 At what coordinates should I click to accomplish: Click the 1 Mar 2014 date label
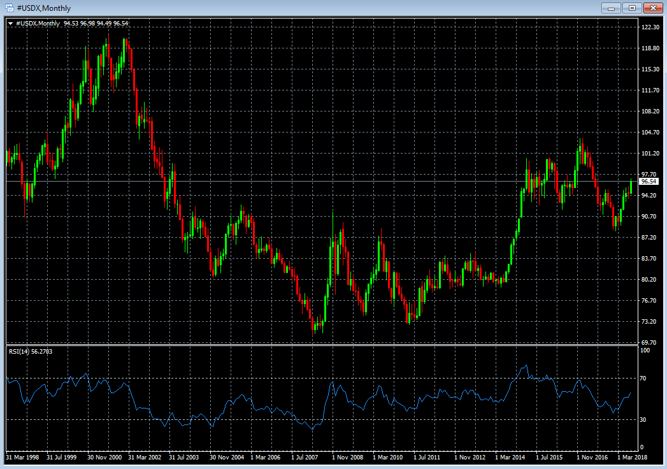pos(510,458)
